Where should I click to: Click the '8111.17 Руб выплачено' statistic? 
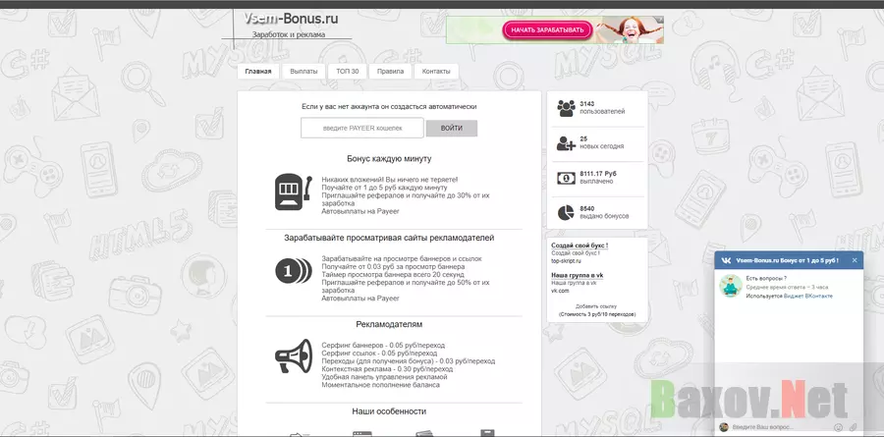click(x=598, y=178)
